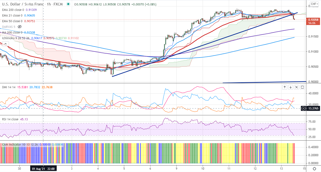
Task: Move the DMI pane up
Action: point(284,87)
